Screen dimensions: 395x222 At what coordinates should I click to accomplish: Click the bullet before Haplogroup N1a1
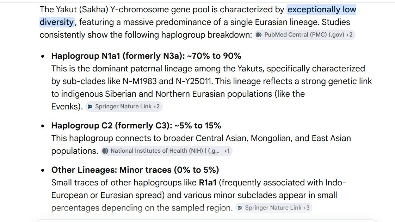click(x=43, y=56)
